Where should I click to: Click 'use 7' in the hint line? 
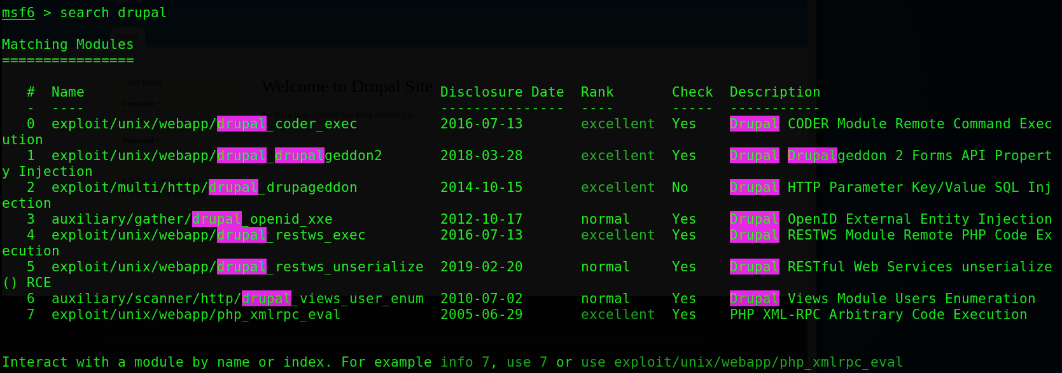pyautogui.click(x=527, y=362)
